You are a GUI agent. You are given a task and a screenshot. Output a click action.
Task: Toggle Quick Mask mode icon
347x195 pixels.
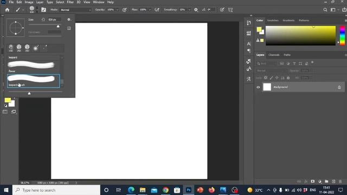(5, 112)
